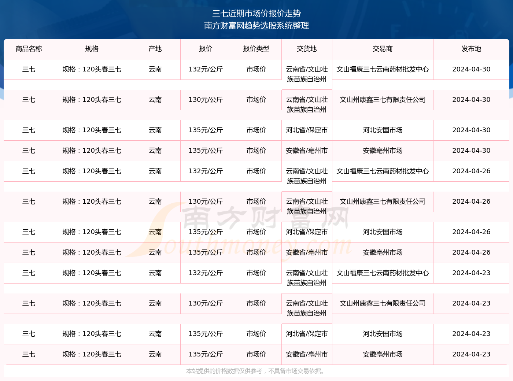
Task: Click the title 三七近期市场价报价走势
Action: pos(256,14)
